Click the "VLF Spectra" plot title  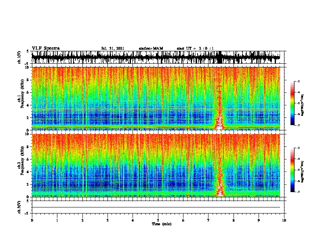tap(46, 48)
